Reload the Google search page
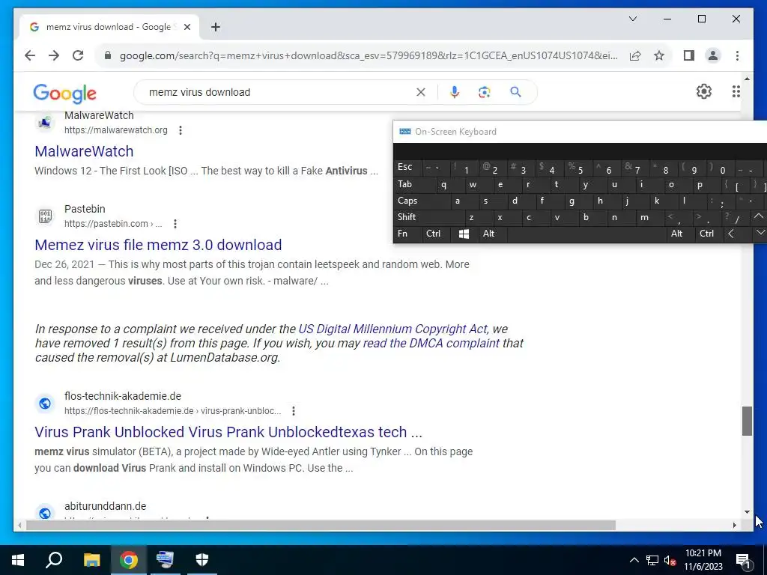This screenshot has height=575, width=767. 78,55
